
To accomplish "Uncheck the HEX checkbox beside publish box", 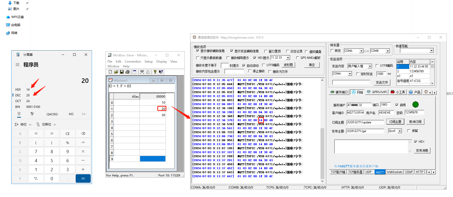I will [416, 142].
